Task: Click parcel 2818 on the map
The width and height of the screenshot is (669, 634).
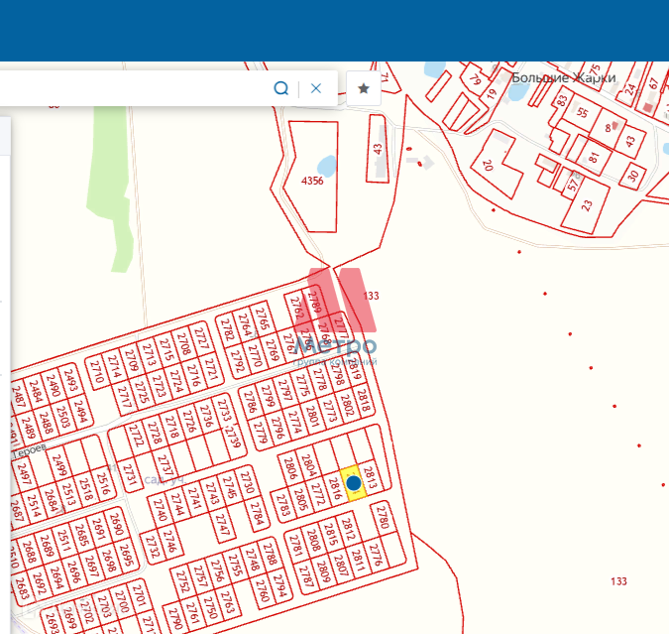Action: pyautogui.click(x=363, y=400)
